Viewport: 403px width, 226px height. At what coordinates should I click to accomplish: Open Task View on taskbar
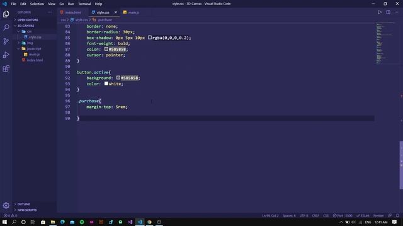33,222
